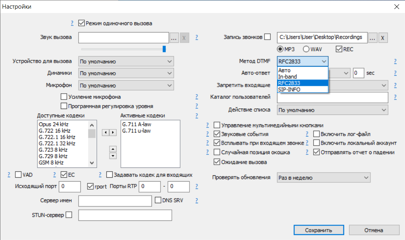Open help link next to Метод DTMF
This screenshot has width=405, height=240.
pos(395,61)
